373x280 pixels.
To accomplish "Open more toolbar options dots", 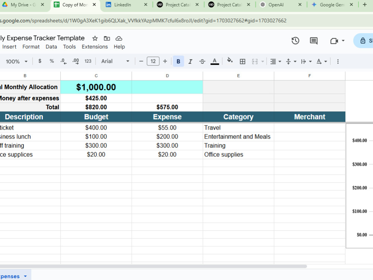I will click(338, 62).
